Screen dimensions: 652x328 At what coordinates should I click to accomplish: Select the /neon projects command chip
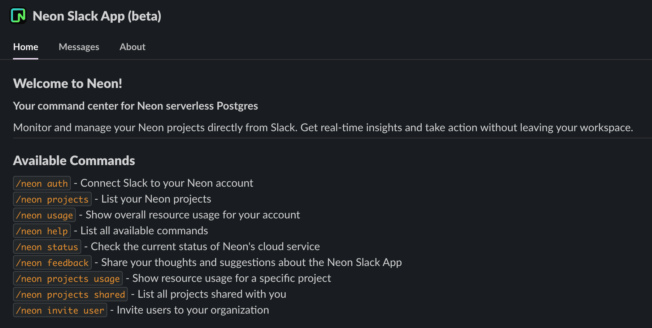click(x=52, y=199)
